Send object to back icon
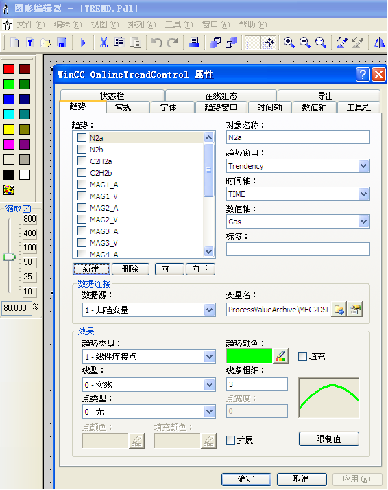 pos(231,43)
